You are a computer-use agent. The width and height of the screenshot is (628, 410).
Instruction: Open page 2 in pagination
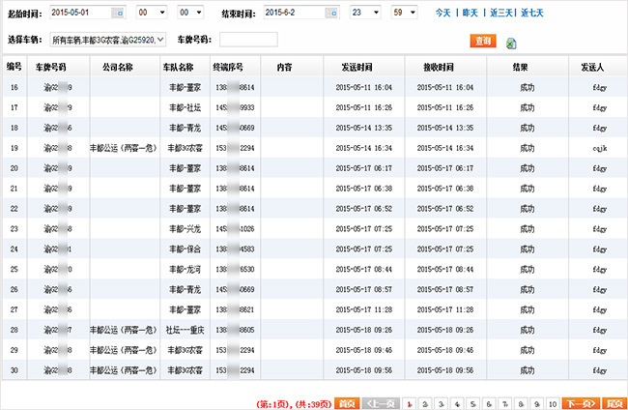point(425,404)
